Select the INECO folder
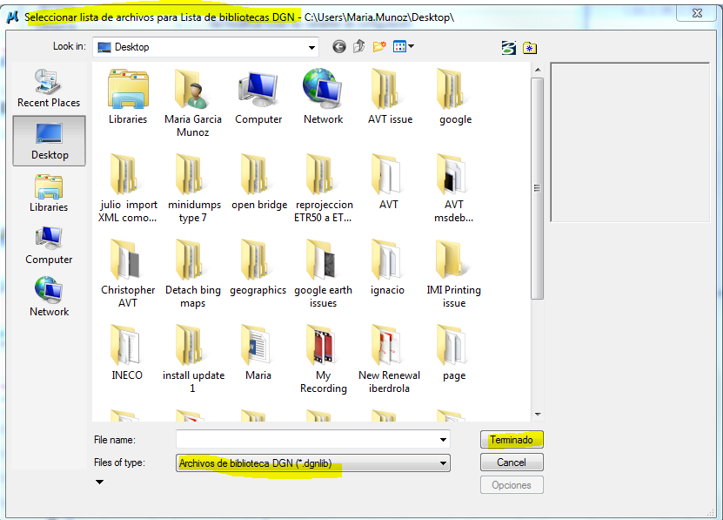The width and height of the screenshot is (723, 520). pyautogui.click(x=127, y=353)
